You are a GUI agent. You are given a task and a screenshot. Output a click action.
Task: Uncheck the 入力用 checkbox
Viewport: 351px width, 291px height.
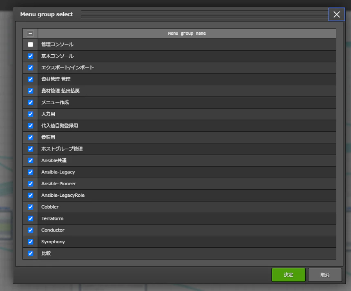(x=30, y=114)
